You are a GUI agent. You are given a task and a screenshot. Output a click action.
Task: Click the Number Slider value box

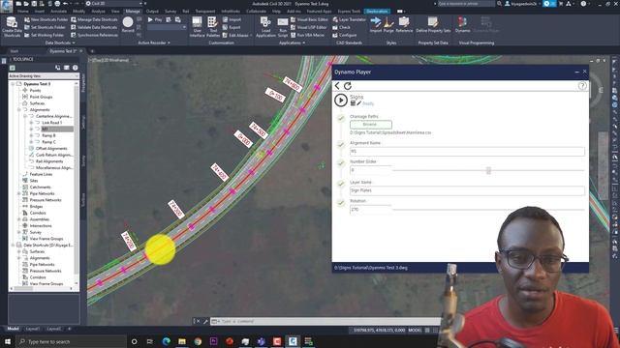370,170
